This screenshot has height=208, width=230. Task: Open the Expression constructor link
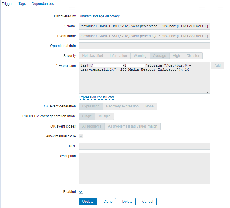[x=96, y=97]
